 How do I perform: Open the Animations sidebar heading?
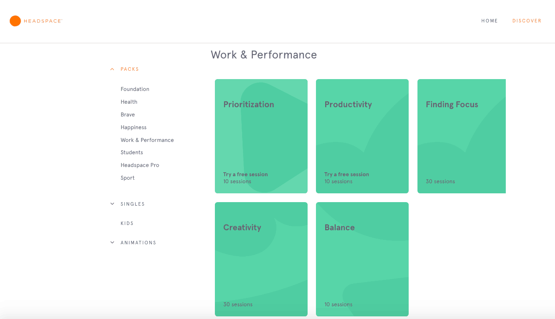[138, 243]
